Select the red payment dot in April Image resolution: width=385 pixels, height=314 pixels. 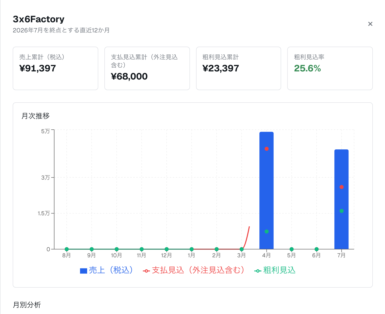[266, 149]
